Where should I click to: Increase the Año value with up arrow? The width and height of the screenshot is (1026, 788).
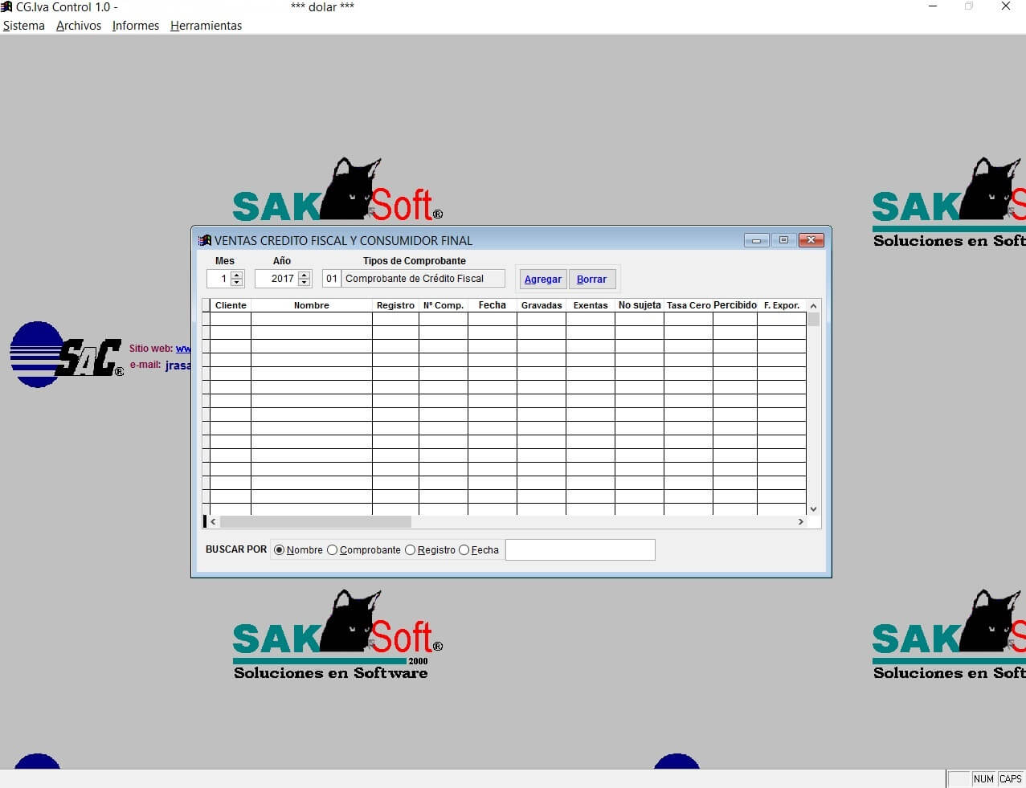[x=304, y=275]
